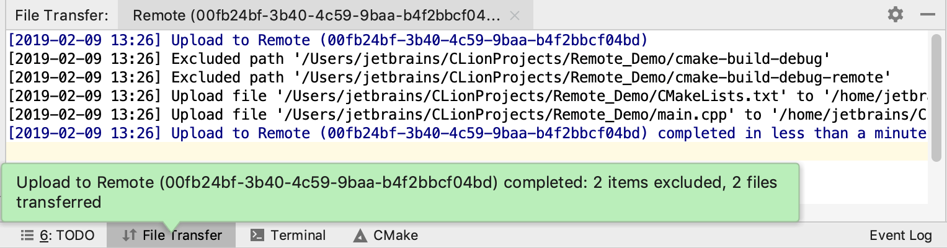Click empty header area beside the Remote tab

tap(682, 15)
